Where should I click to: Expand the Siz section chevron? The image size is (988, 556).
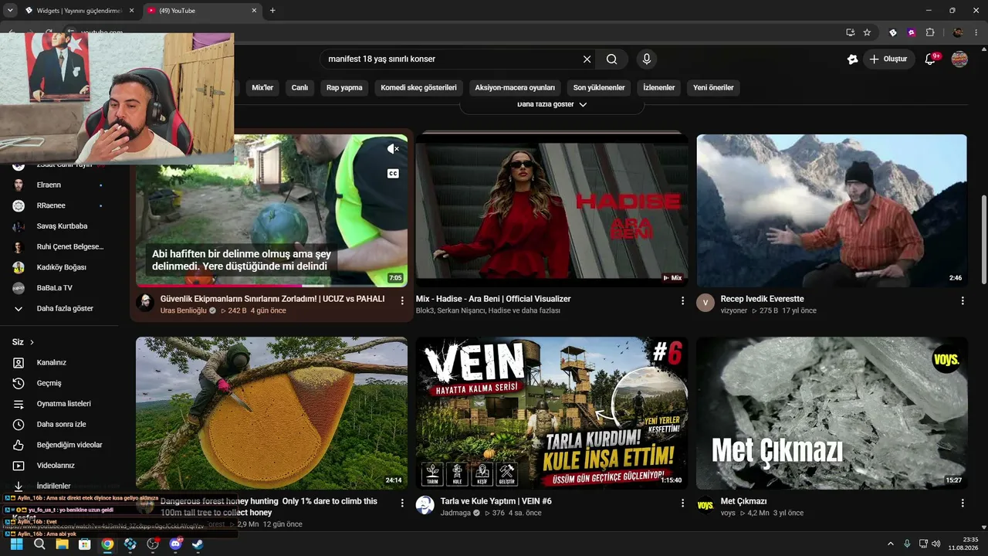32,342
